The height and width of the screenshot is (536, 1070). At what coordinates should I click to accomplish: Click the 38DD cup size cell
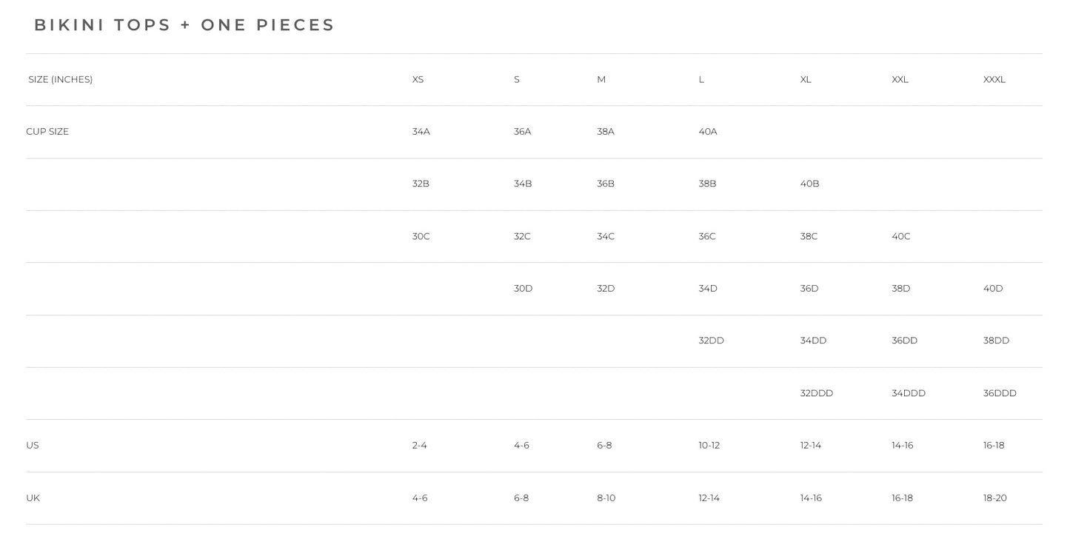click(x=996, y=341)
